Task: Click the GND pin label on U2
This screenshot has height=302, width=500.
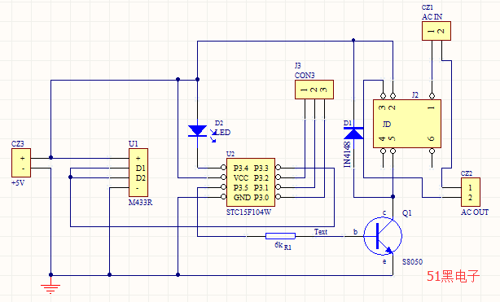Action: tap(242, 198)
